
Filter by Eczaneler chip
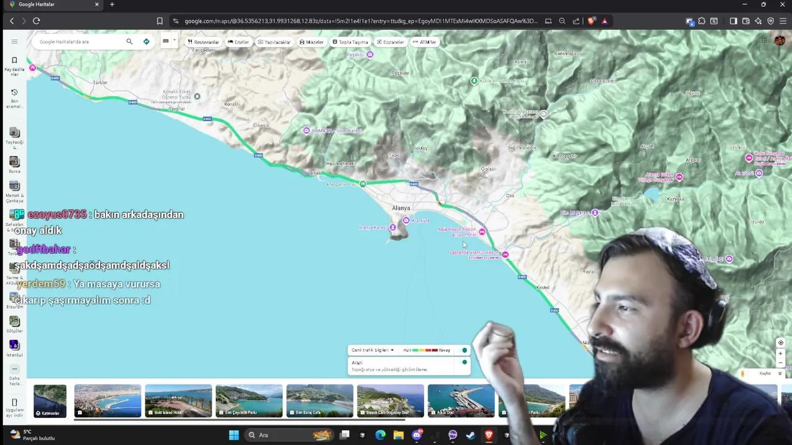tap(390, 42)
